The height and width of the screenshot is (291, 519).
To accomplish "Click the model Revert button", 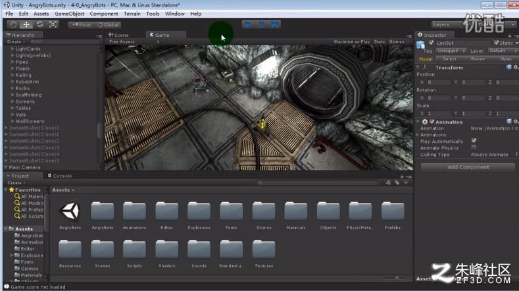I will [478, 59].
